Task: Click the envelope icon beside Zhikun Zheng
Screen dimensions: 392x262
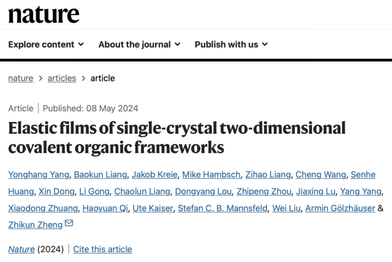Action: point(69,224)
